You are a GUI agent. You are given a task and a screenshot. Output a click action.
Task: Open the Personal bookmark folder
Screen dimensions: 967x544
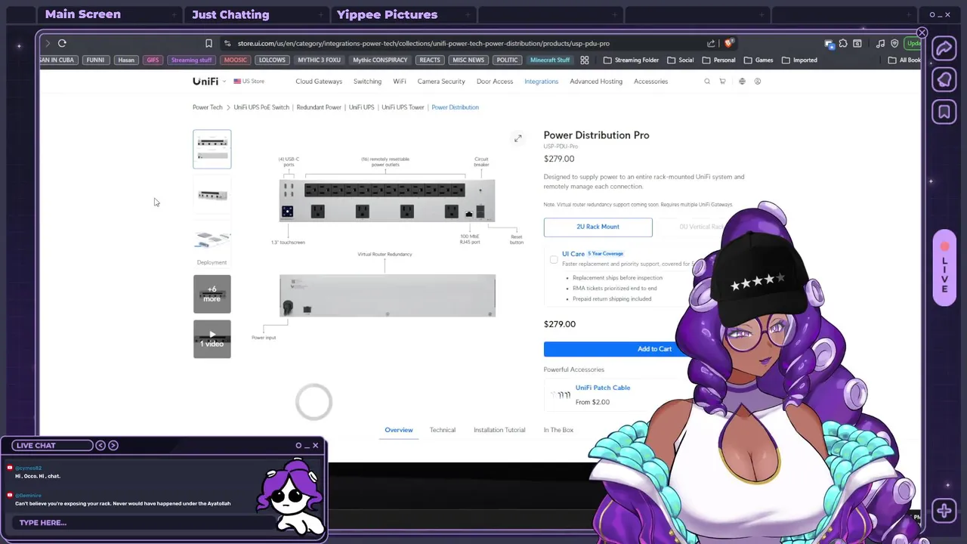pos(718,60)
